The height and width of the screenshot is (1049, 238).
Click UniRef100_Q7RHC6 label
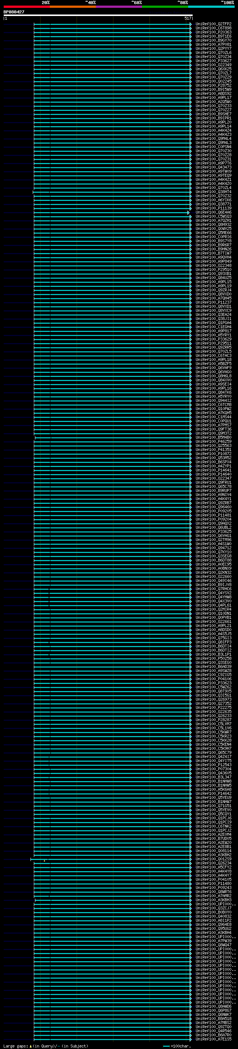(x=213, y=589)
